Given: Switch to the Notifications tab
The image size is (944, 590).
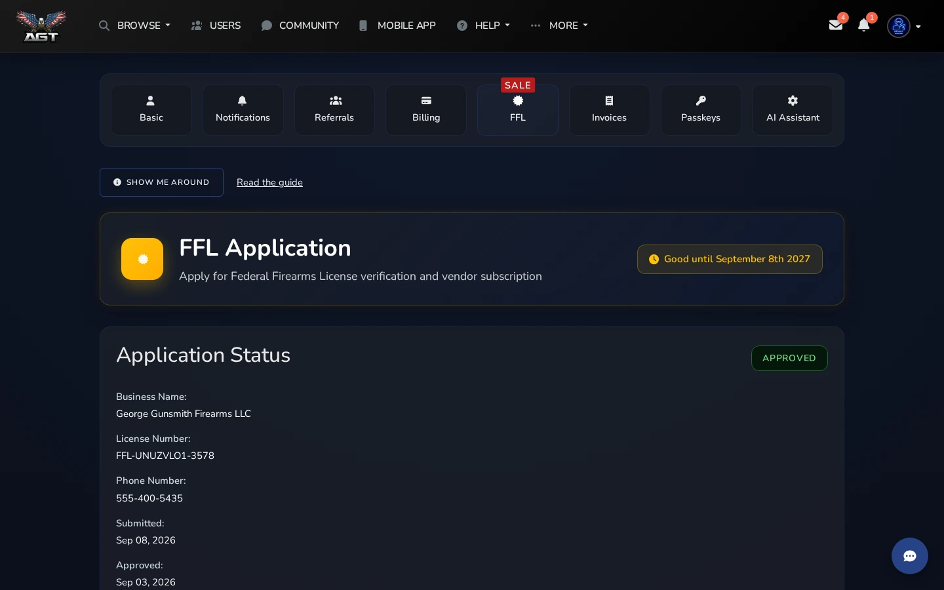Looking at the screenshot, I should point(243,110).
